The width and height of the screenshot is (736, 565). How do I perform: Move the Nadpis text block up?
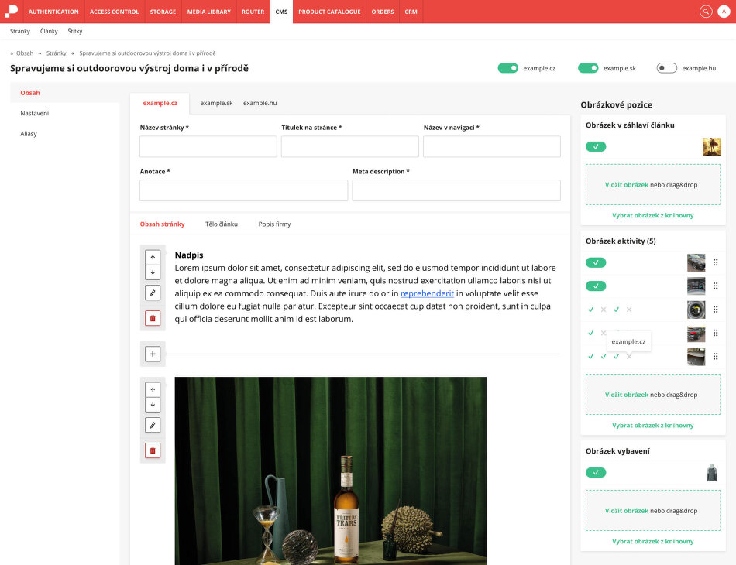click(x=153, y=258)
